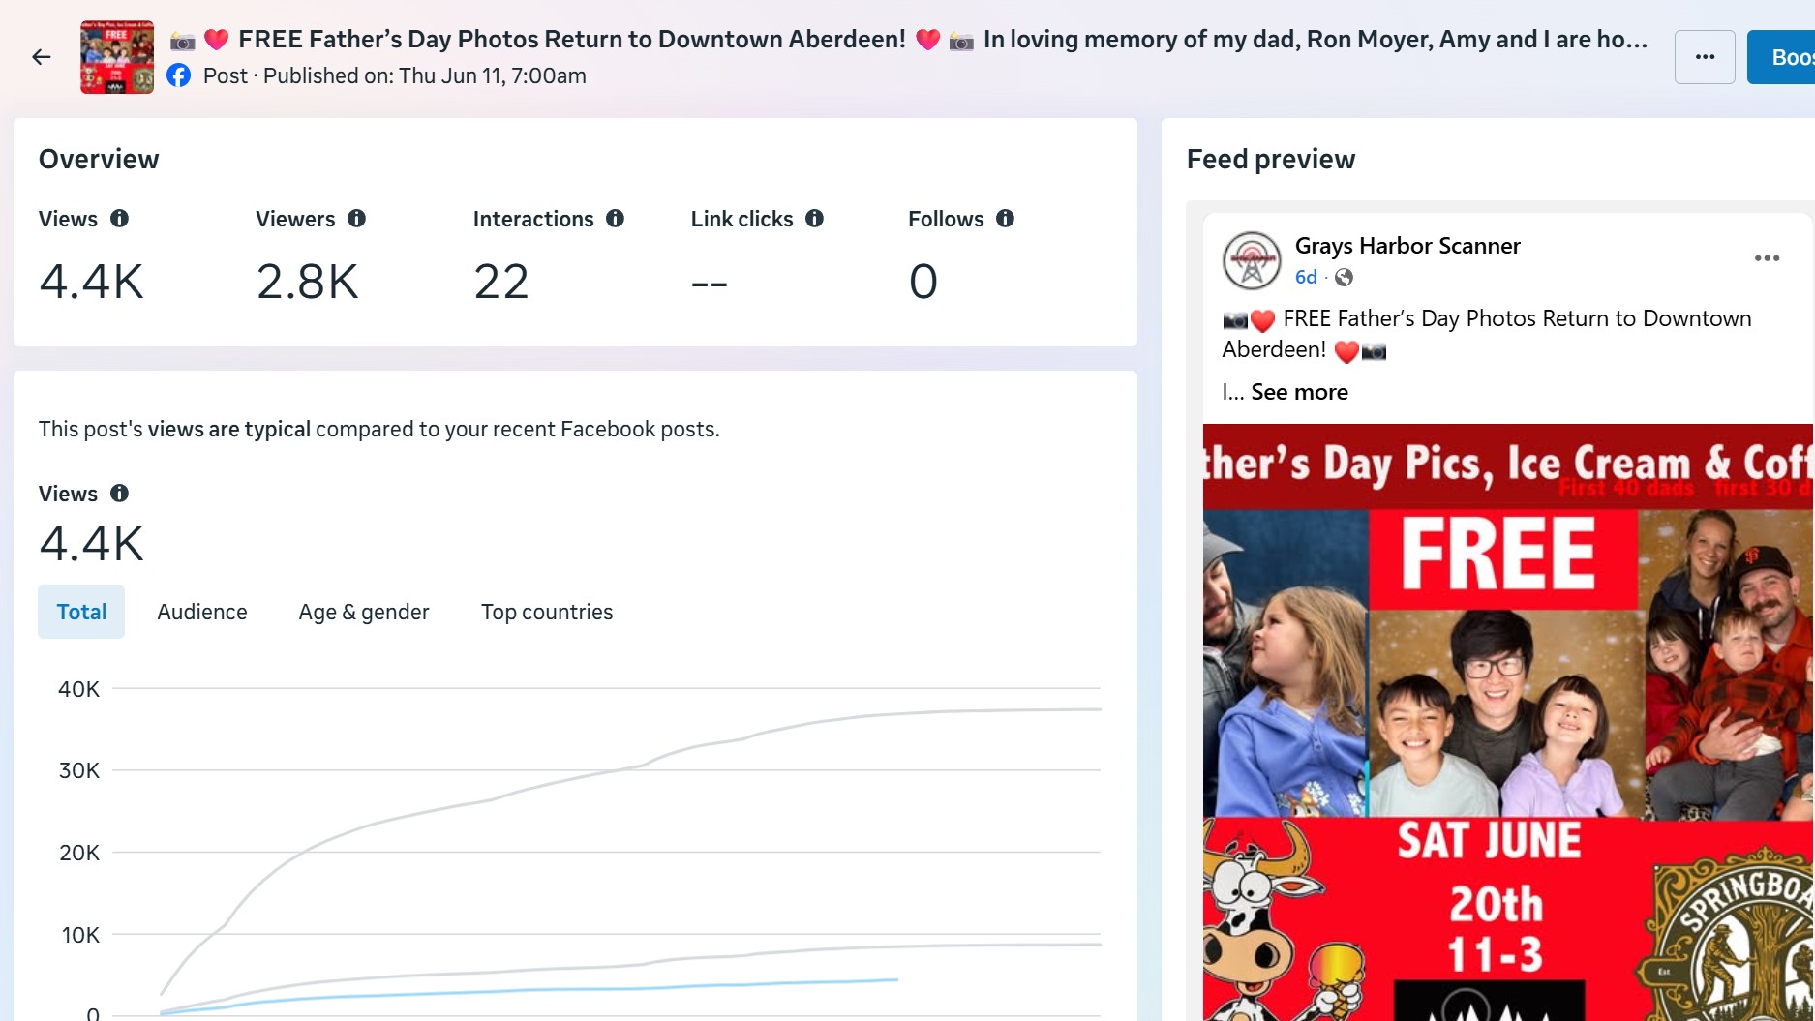Switch to the Age & gender tab
The height and width of the screenshot is (1021, 1815).
pos(364,612)
